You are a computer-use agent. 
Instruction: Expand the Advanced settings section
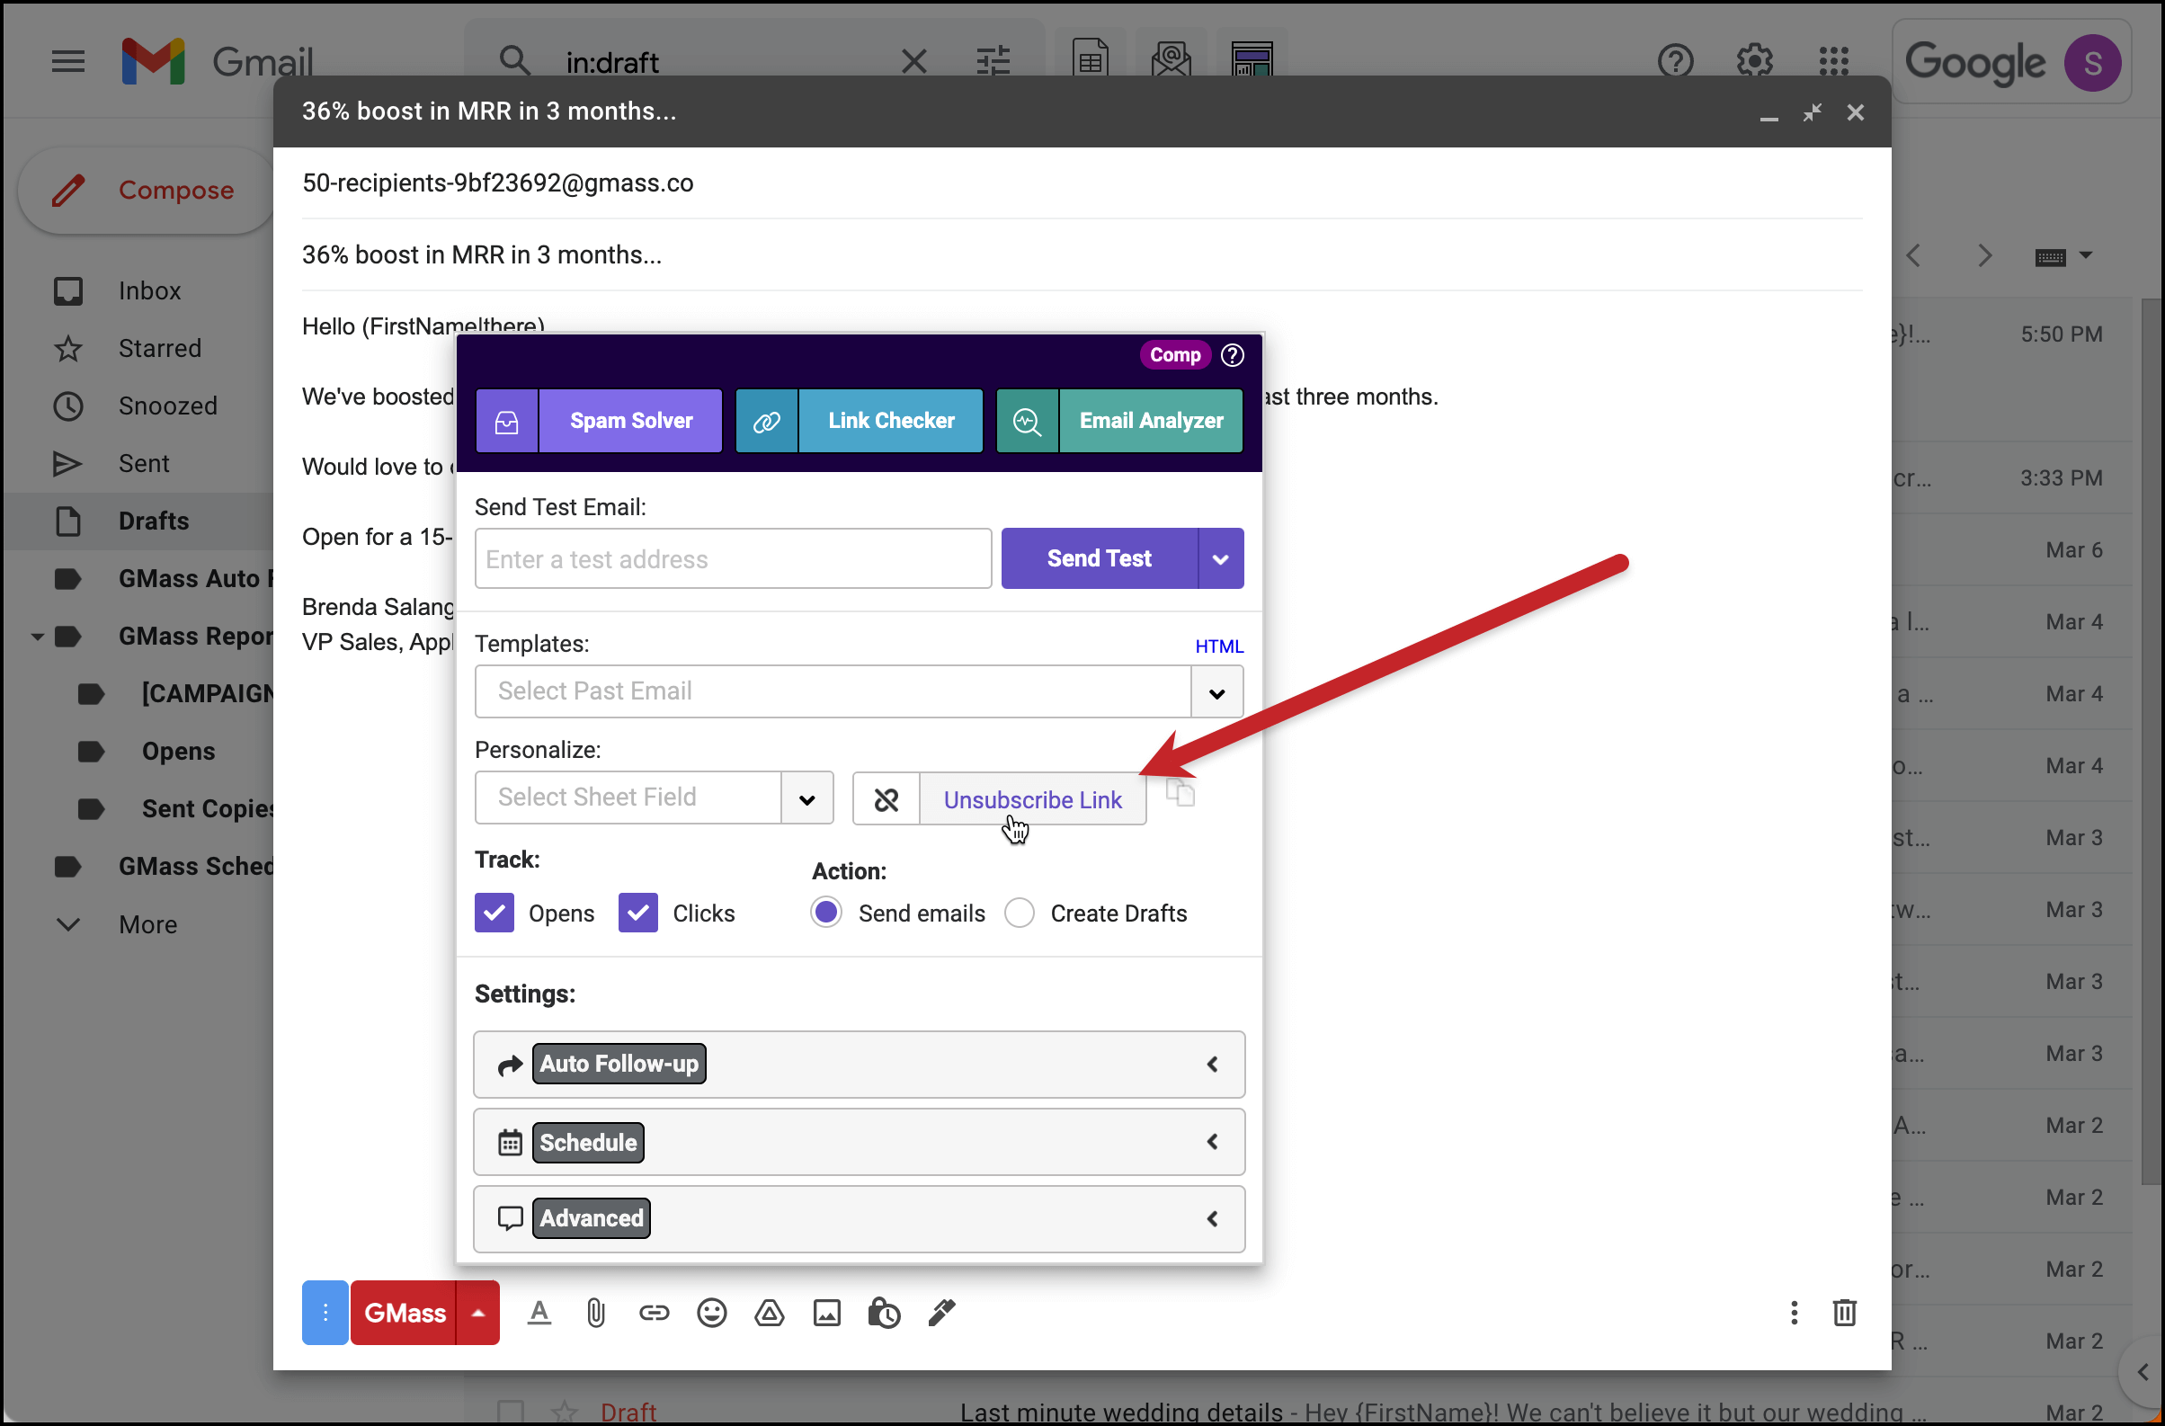pyautogui.click(x=859, y=1218)
